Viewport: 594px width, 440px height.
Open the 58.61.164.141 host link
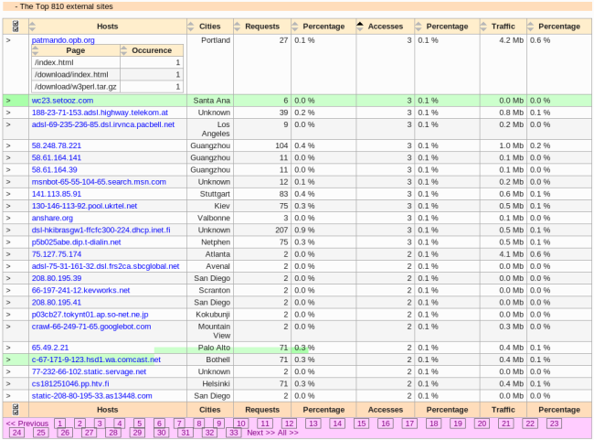(57, 157)
